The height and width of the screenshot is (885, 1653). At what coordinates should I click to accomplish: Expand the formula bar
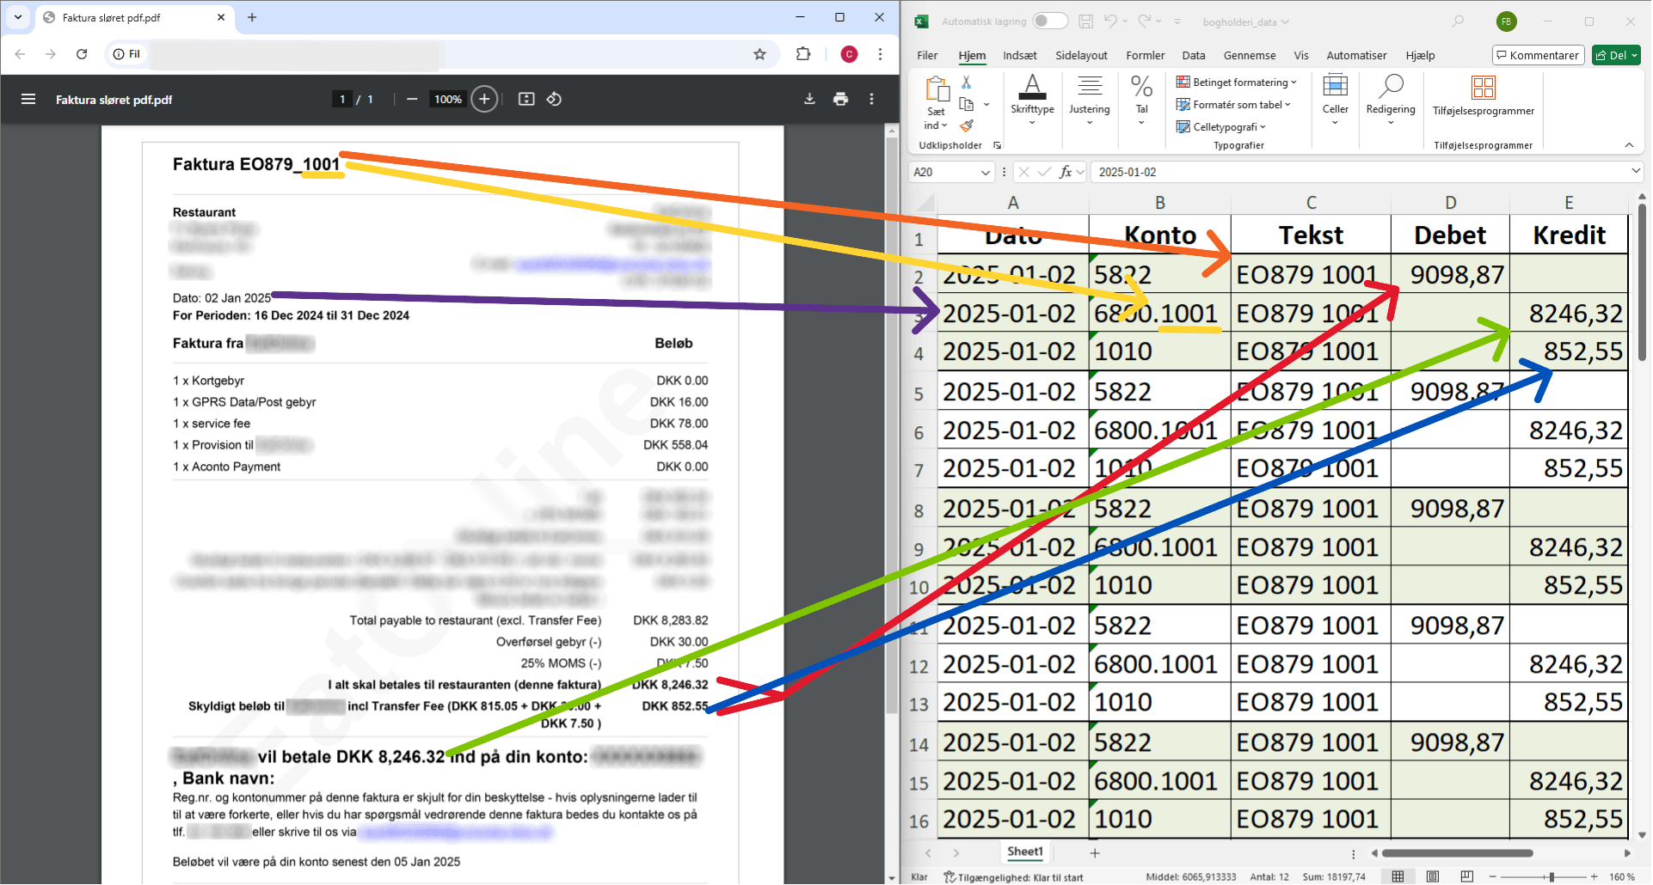point(1635,172)
